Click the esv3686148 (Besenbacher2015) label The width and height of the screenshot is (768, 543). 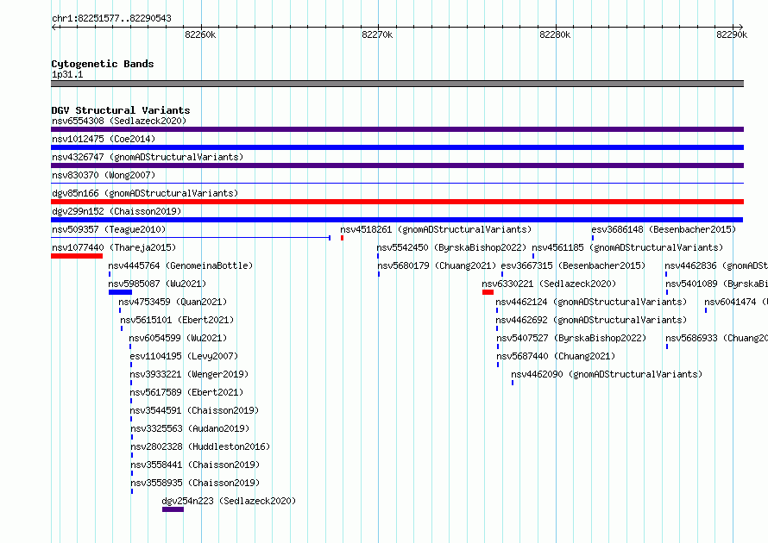(664, 229)
